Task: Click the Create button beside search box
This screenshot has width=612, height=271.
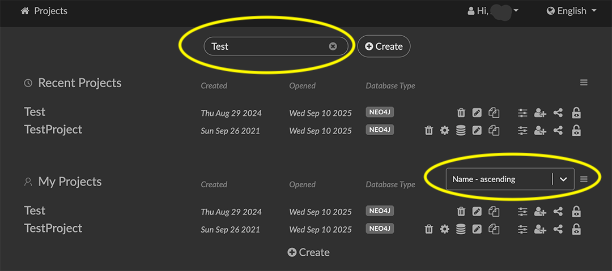Action: (384, 46)
